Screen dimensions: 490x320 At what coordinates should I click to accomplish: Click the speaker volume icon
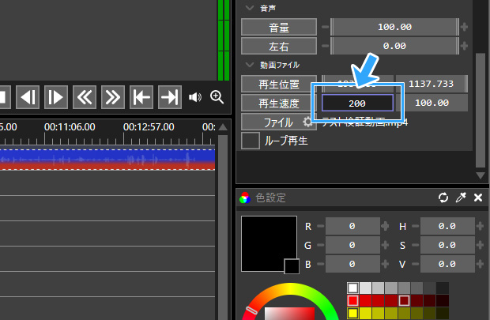(195, 97)
